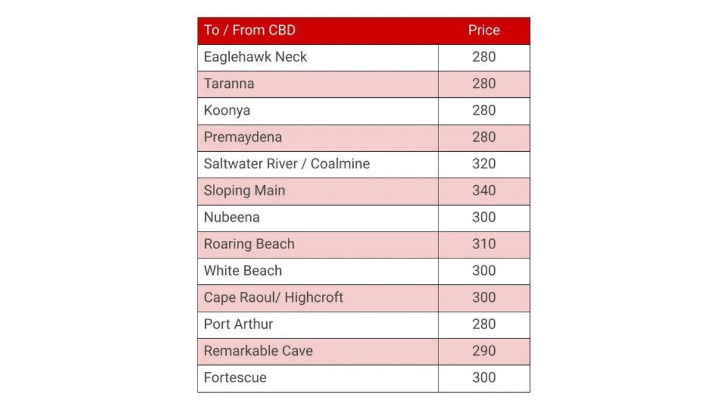Click the Price column header
727x409 pixels.
pyautogui.click(x=484, y=30)
